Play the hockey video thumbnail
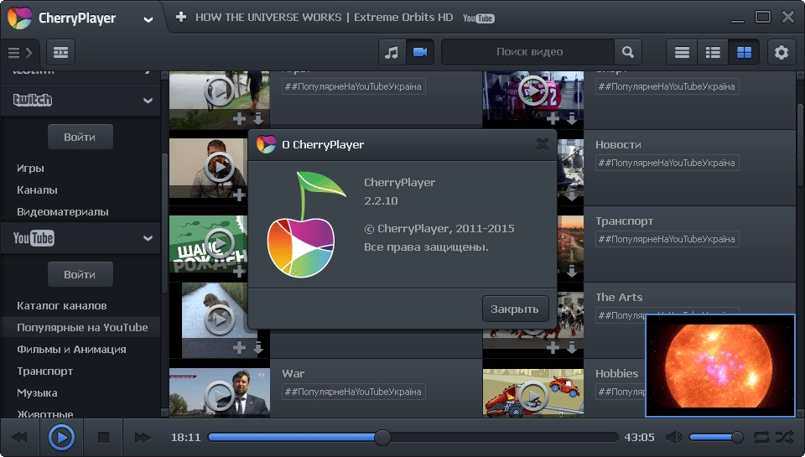This screenshot has width=805, height=457. point(533,91)
